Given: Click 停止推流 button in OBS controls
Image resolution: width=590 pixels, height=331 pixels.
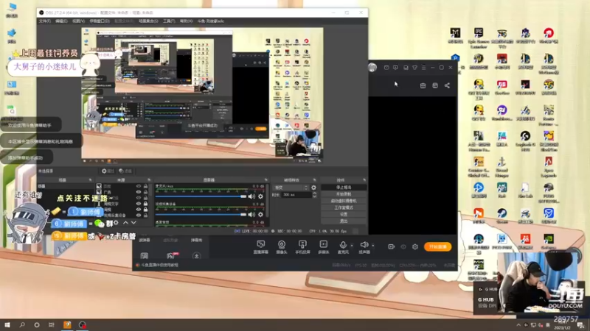Looking at the screenshot, I should [x=344, y=188].
